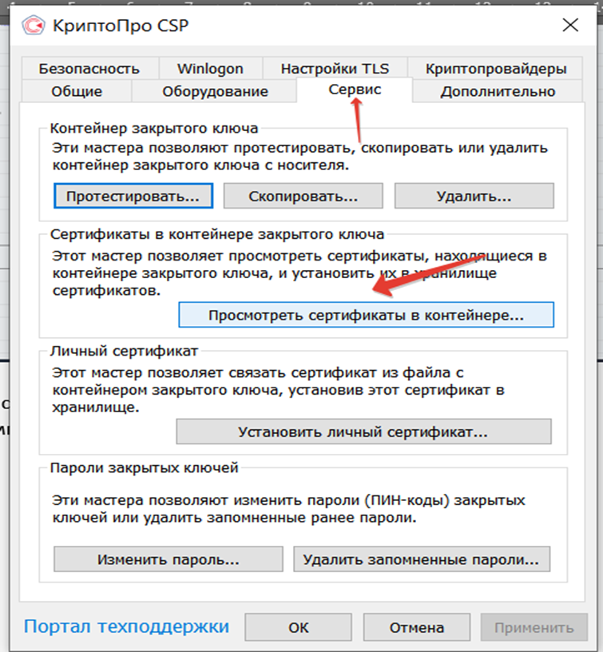Open the Дополнительно tab
Image resolution: width=603 pixels, height=652 pixels.
coord(498,91)
